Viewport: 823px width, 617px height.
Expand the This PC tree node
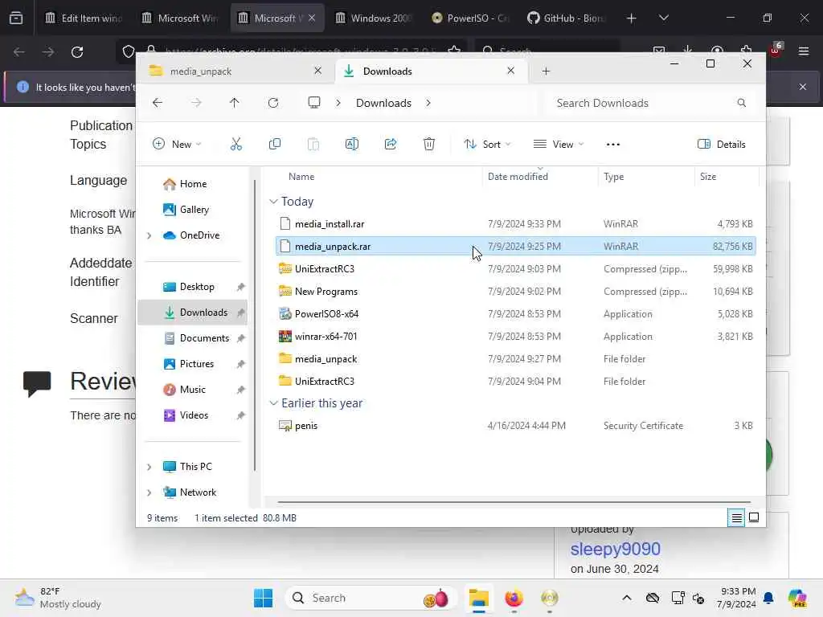point(149,467)
